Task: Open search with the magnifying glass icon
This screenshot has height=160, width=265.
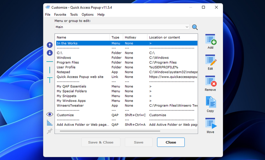Action: 195,27
